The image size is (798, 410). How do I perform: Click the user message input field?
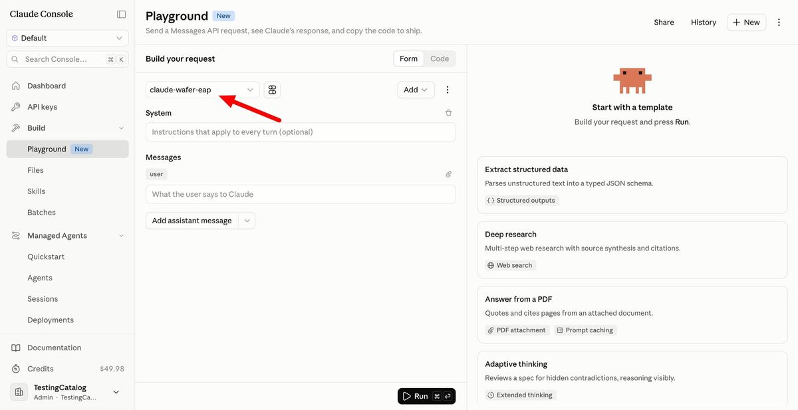click(301, 194)
